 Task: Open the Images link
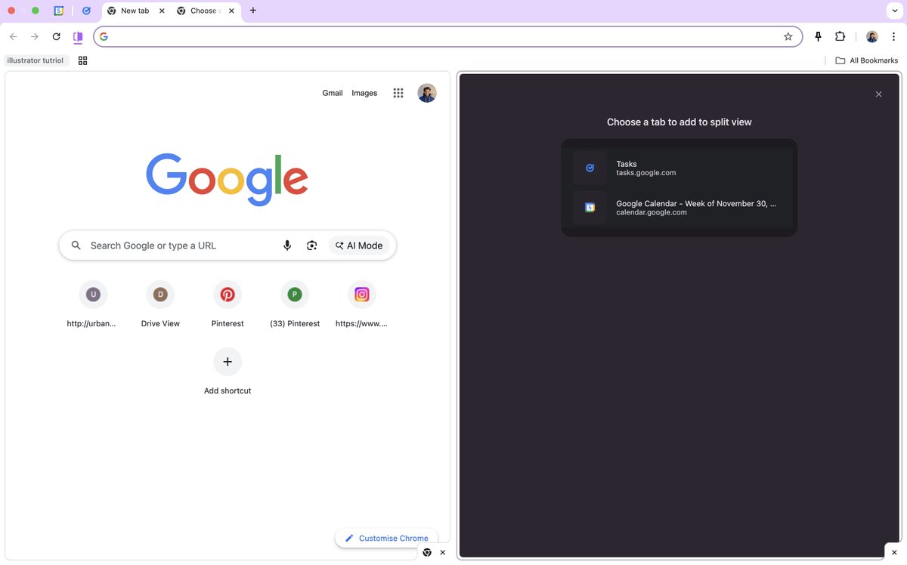(364, 93)
